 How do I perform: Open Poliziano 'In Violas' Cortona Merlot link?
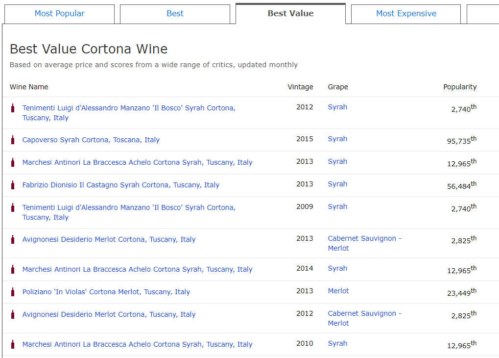[106, 292]
